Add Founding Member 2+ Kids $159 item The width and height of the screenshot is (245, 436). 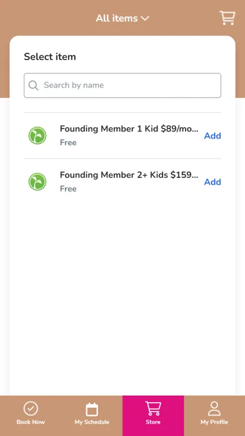pos(212,182)
